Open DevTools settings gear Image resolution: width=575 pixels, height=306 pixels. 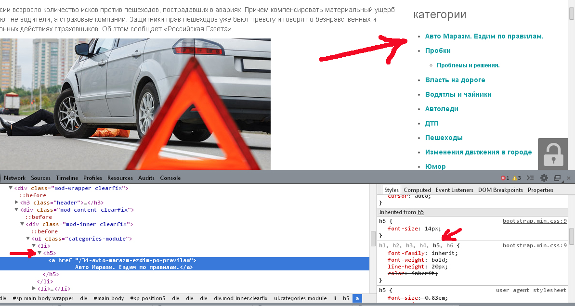click(x=544, y=178)
